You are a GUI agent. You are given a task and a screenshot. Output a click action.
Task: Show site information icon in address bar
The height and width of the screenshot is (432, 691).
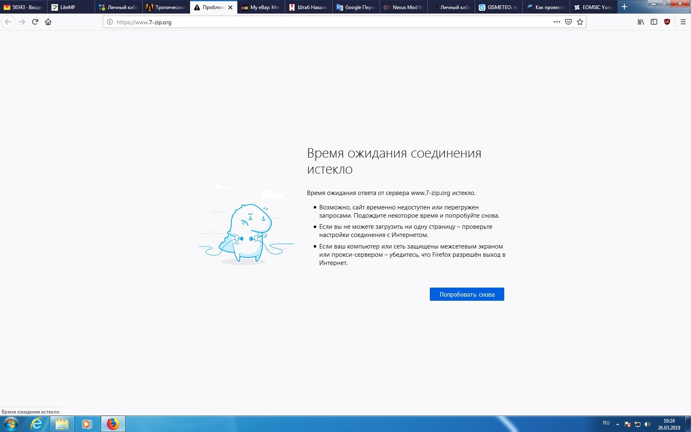pos(110,22)
